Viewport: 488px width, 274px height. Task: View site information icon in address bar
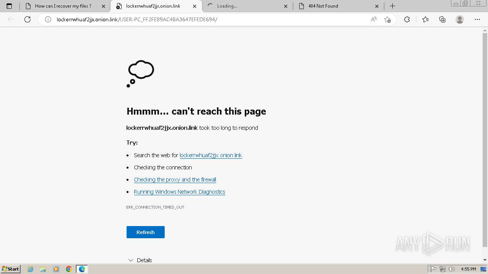pos(48,19)
